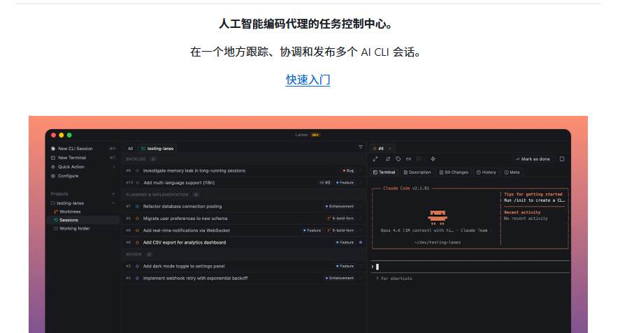Click the status diamond on memory leak row

[137, 170]
